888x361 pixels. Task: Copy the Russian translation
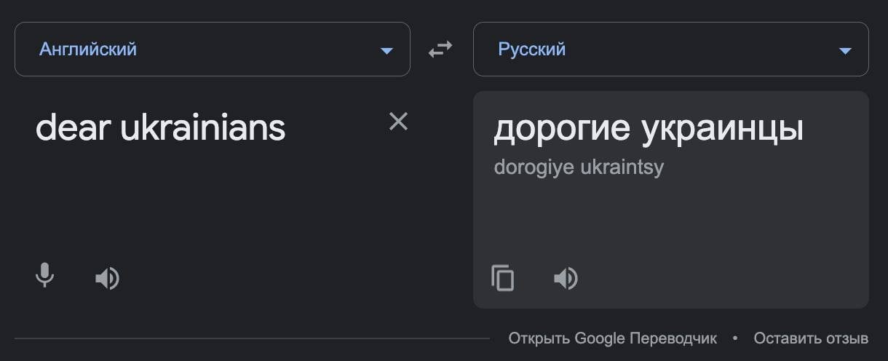[x=503, y=278]
